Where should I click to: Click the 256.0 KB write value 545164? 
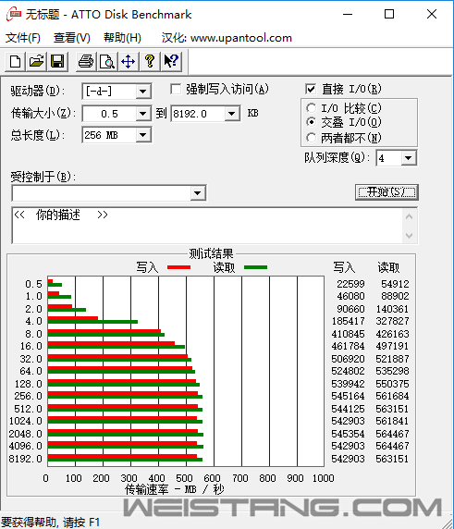click(348, 396)
